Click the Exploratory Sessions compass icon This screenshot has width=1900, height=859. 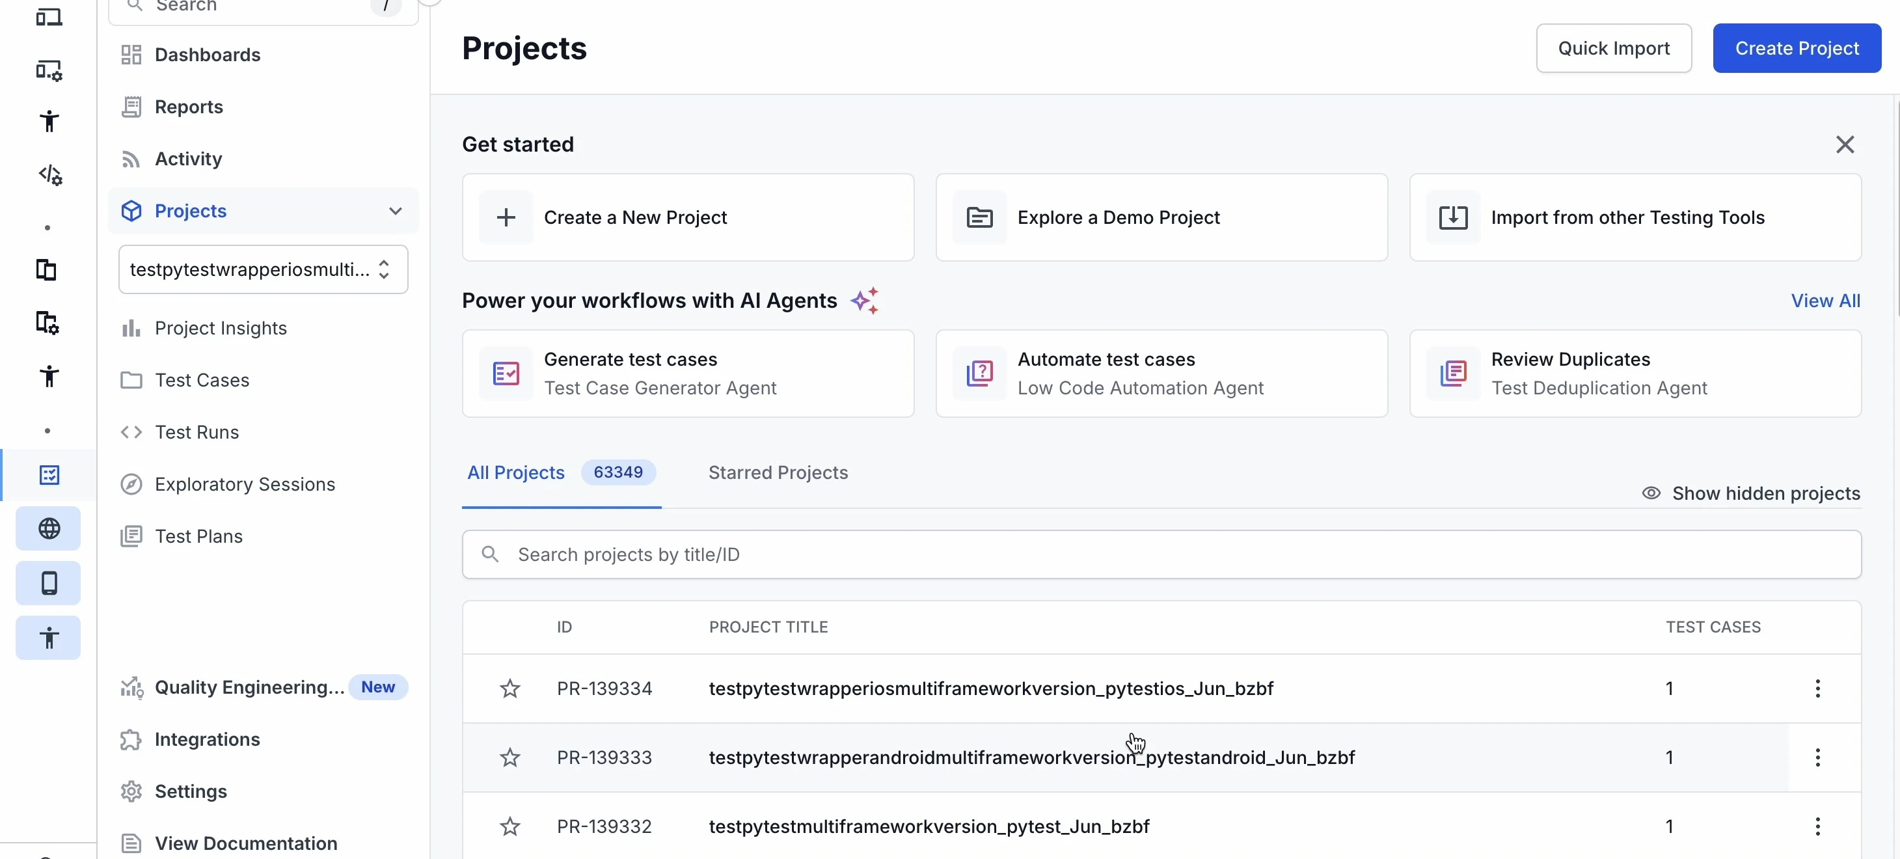click(131, 484)
